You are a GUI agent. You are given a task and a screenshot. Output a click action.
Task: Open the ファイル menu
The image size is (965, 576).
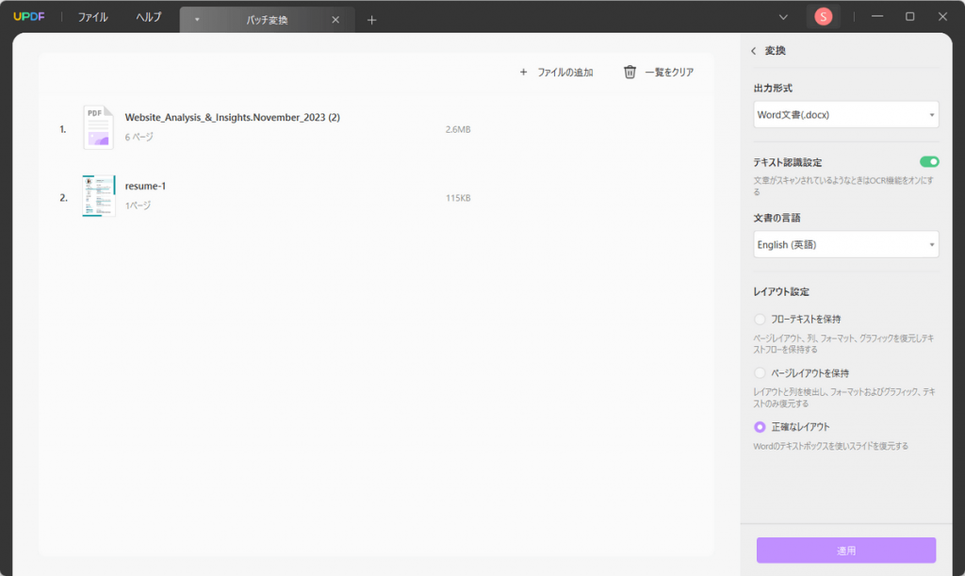tap(92, 17)
